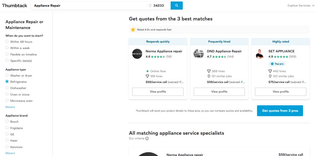Select Flexible on timeline option
The width and height of the screenshot is (316, 156).
click(x=7, y=54)
